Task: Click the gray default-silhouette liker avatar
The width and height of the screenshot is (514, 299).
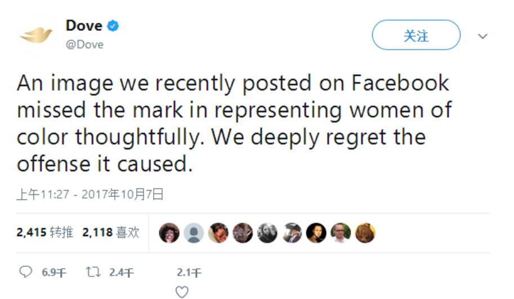Action: click(x=194, y=233)
